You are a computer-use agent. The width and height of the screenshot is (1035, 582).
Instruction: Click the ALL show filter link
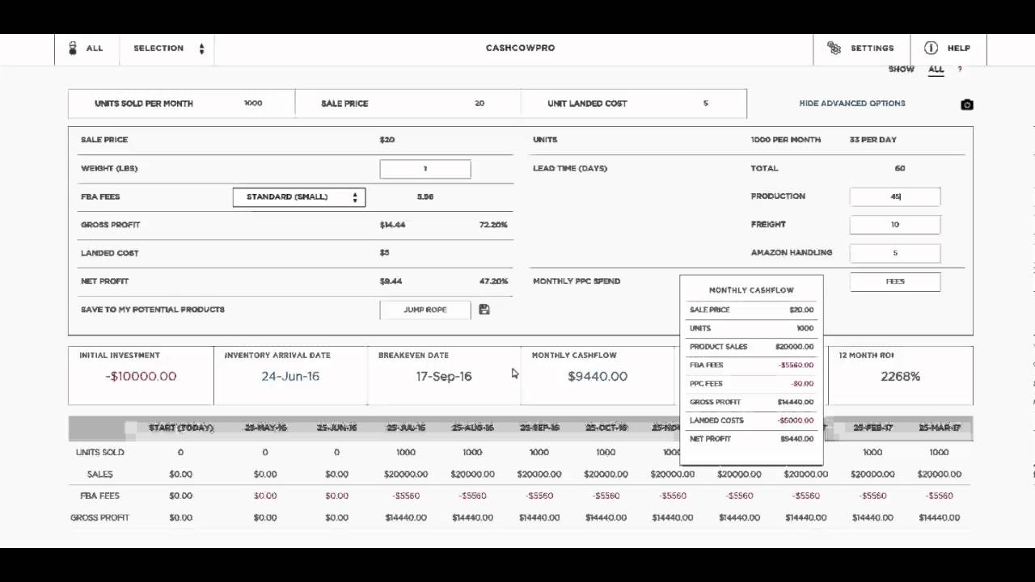pos(936,70)
